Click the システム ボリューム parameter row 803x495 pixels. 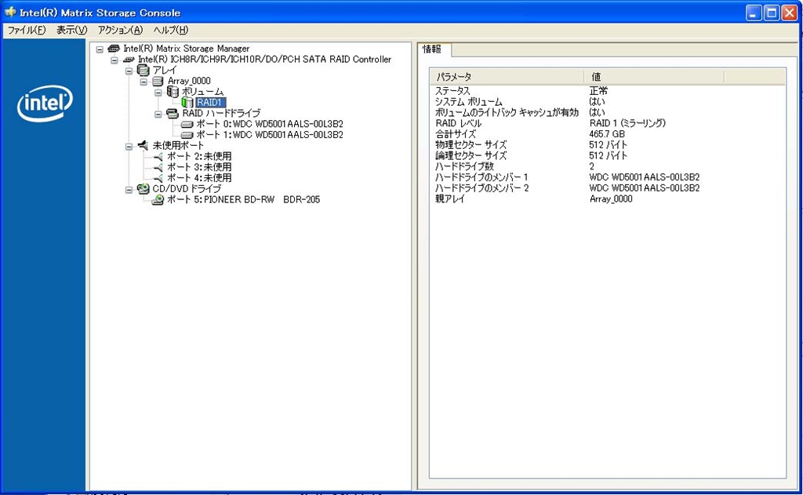pos(468,101)
